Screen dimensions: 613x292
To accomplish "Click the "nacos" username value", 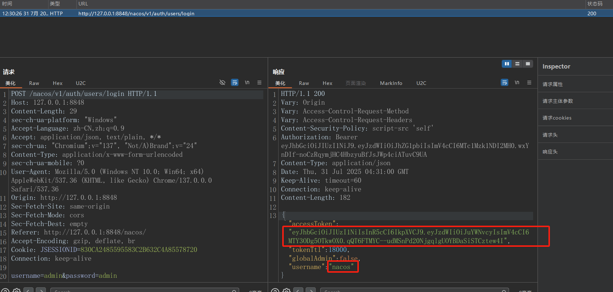I will (341, 267).
